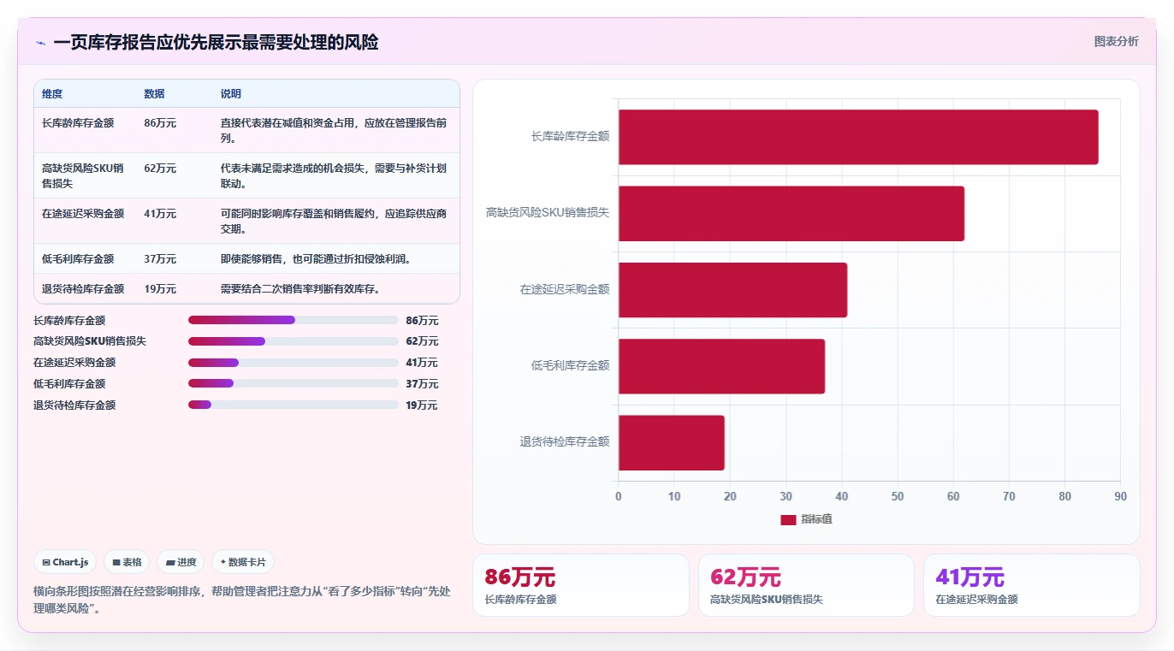The image size is (1174, 651).
Task: Click the 86万元 data card
Action: click(x=580, y=585)
